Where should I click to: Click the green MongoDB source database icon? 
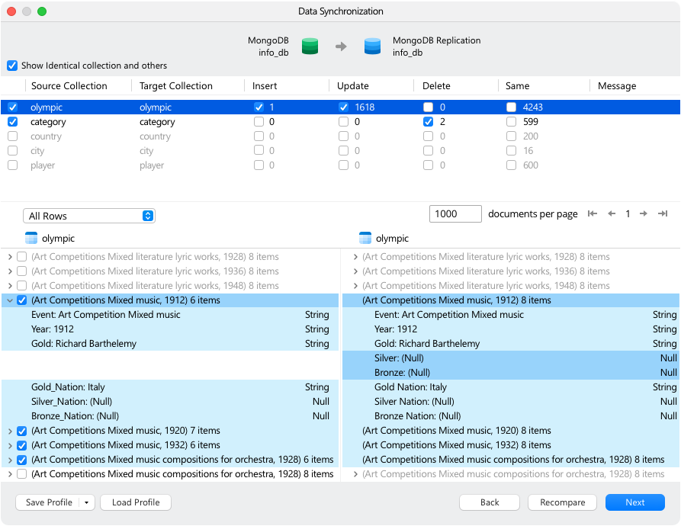310,46
